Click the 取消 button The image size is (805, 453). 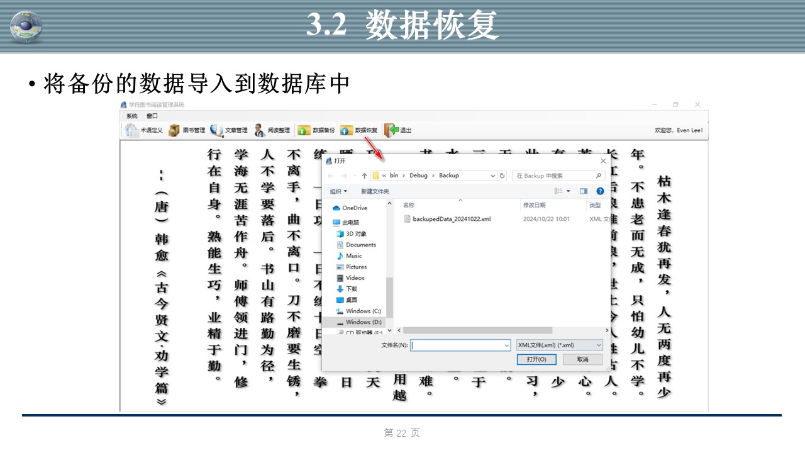click(x=583, y=359)
